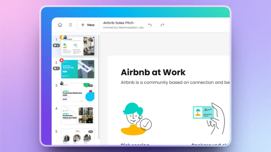
Task: Select slide 4 forest photos thumbnail
Action: click(x=78, y=115)
